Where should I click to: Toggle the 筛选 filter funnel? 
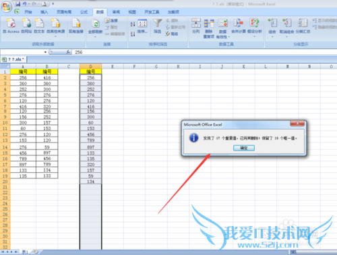(x=157, y=26)
